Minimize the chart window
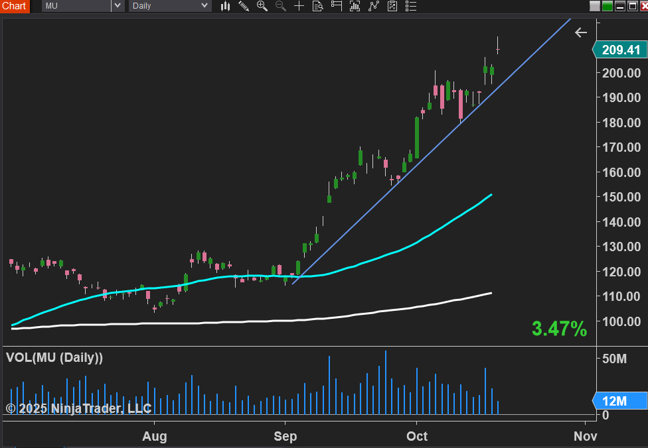 [620, 6]
